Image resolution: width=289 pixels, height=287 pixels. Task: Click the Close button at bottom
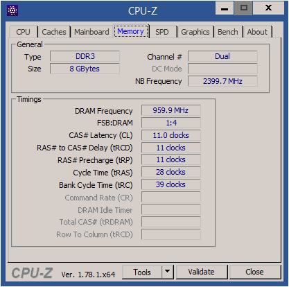[x=254, y=272]
